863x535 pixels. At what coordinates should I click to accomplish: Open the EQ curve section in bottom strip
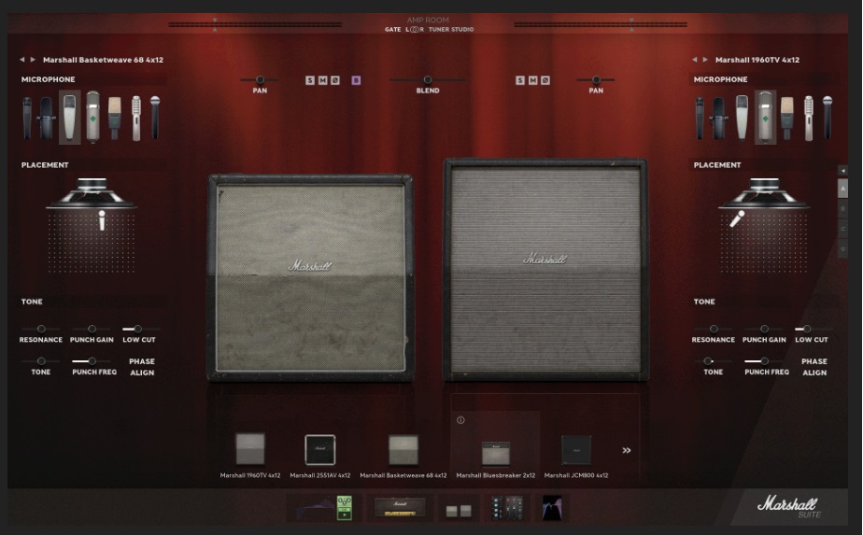point(552,508)
